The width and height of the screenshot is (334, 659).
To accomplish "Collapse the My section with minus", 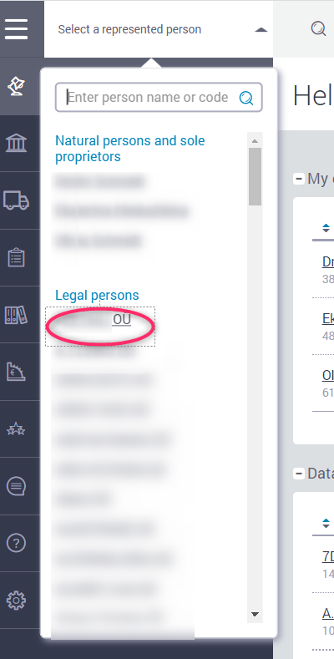I will [299, 179].
